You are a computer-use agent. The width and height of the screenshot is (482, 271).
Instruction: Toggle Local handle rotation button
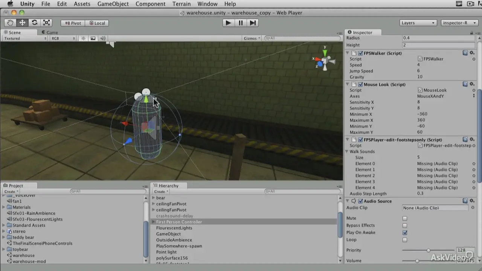(x=97, y=23)
